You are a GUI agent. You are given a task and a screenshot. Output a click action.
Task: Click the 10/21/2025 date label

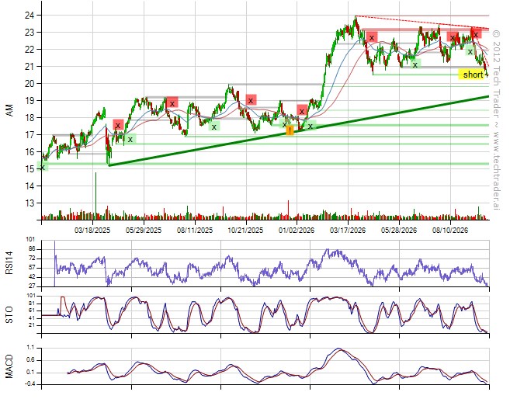click(245, 231)
